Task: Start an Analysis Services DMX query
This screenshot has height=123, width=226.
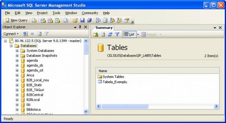Action: pos(50,20)
